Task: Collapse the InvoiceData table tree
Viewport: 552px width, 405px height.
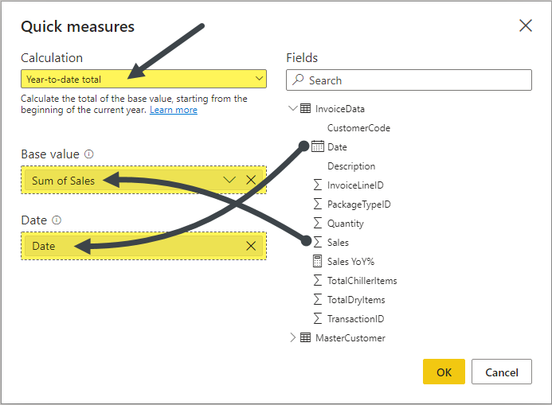Action: point(292,108)
